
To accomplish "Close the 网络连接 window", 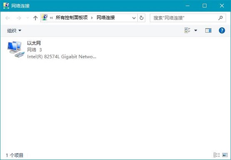I will [x=222, y=6].
